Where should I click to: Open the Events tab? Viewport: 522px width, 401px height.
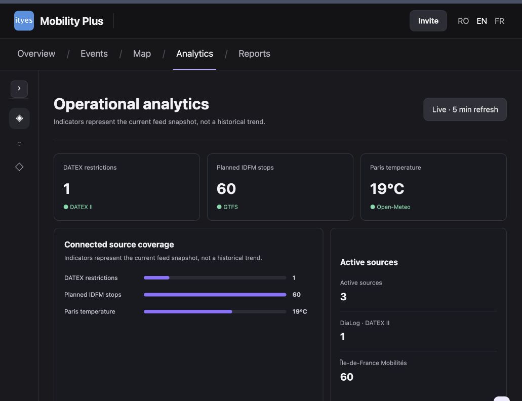[x=94, y=54]
